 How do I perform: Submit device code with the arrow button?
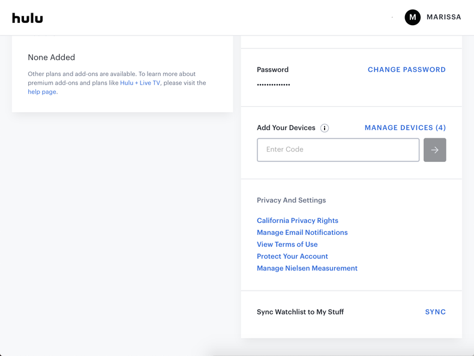pyautogui.click(x=434, y=150)
